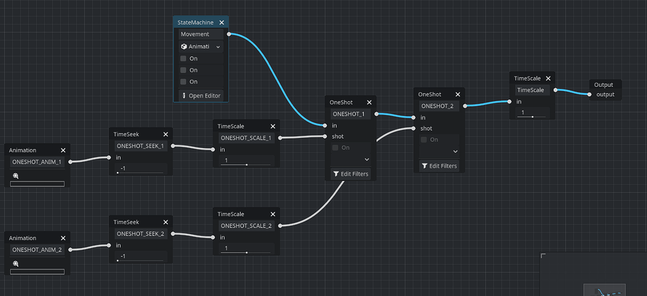Click the progress bar under ONESHOT_ANIM_2

click(37, 272)
